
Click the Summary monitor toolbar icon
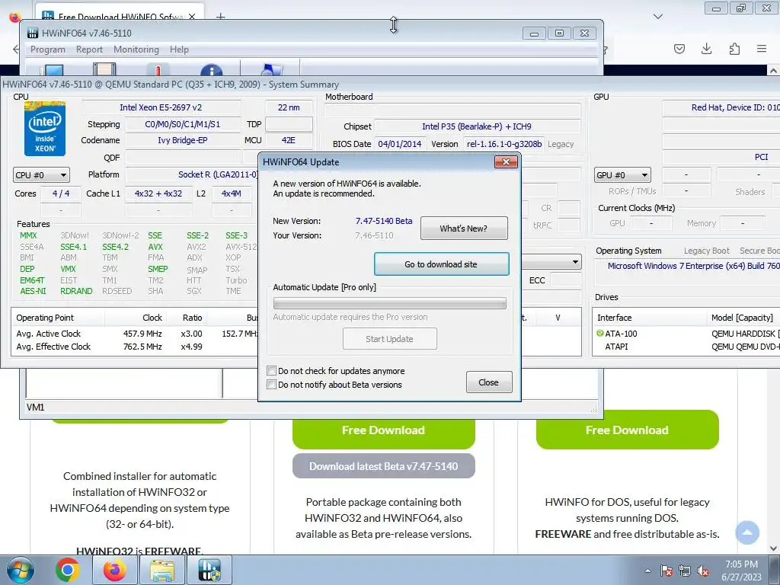(54, 70)
